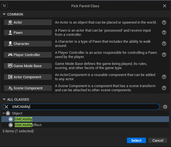
Task: Collapse the Common section
Action: (4, 14)
